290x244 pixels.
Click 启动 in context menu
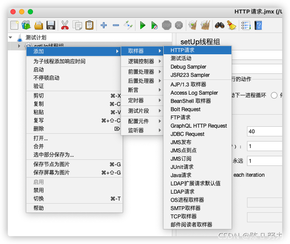click(75, 69)
